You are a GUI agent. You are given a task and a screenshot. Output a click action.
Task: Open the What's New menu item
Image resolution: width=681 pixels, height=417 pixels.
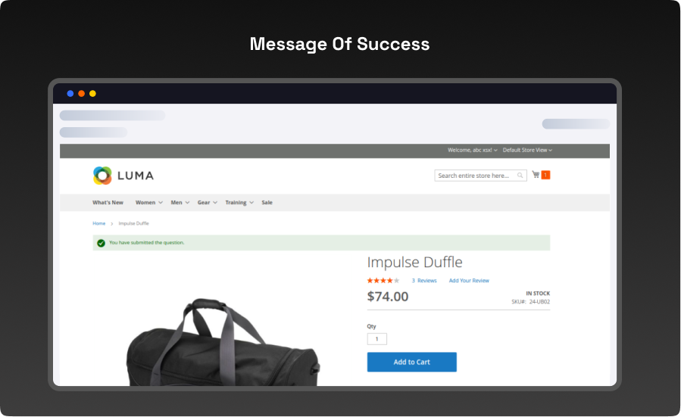pyautogui.click(x=108, y=203)
